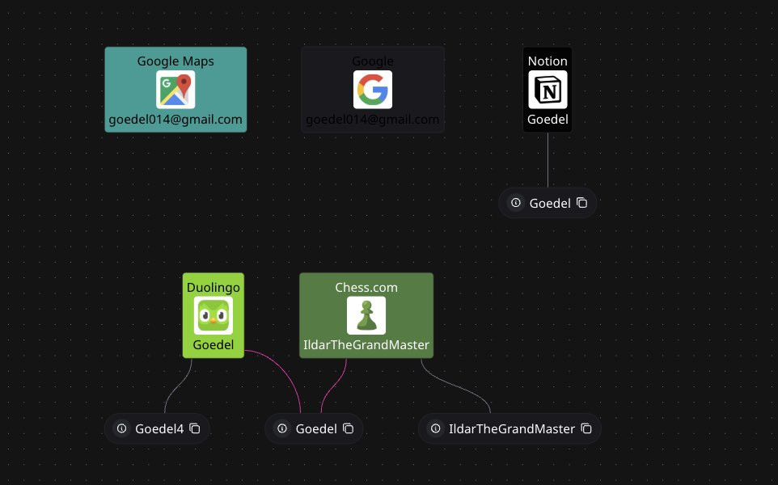The width and height of the screenshot is (778, 485).
Task: Select the Google Maps card title
Action: [x=175, y=61]
